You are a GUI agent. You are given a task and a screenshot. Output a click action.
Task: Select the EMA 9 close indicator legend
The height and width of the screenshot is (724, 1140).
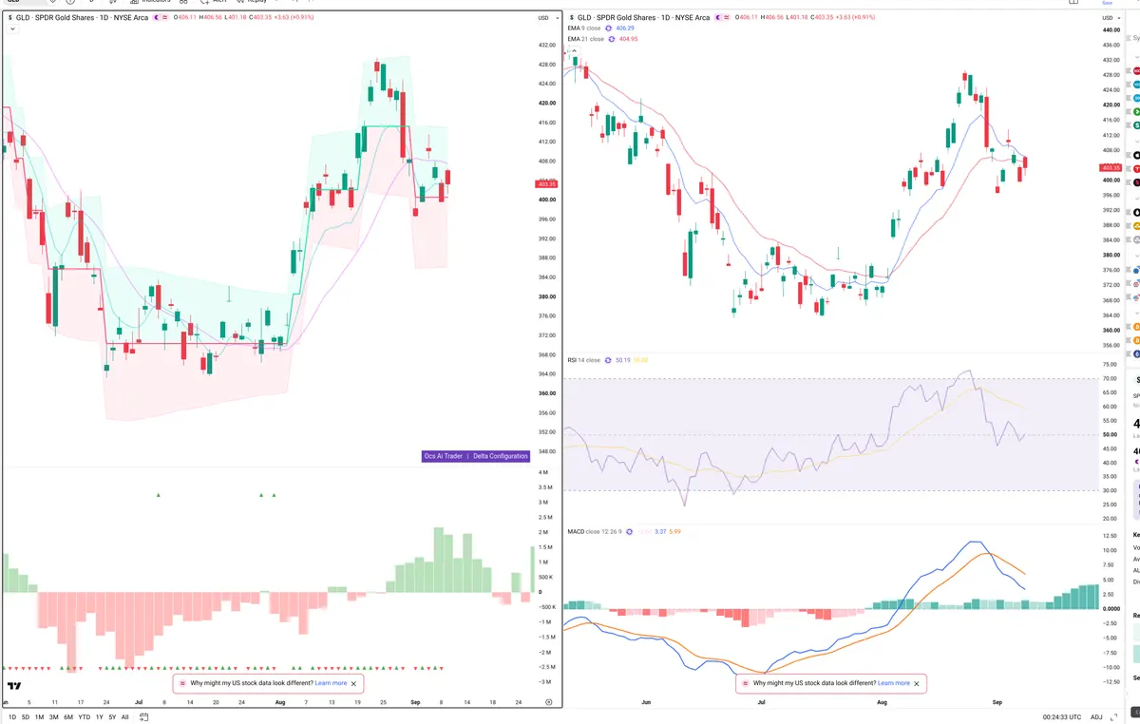point(583,29)
